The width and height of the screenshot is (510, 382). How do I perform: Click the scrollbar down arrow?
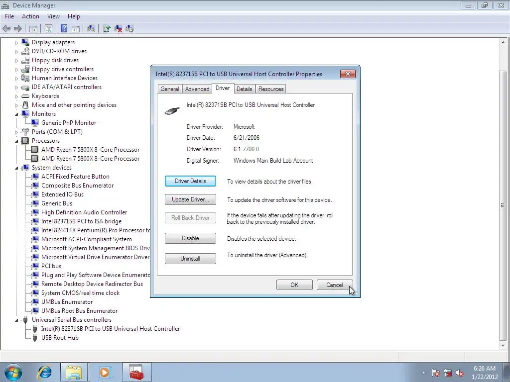point(503,346)
